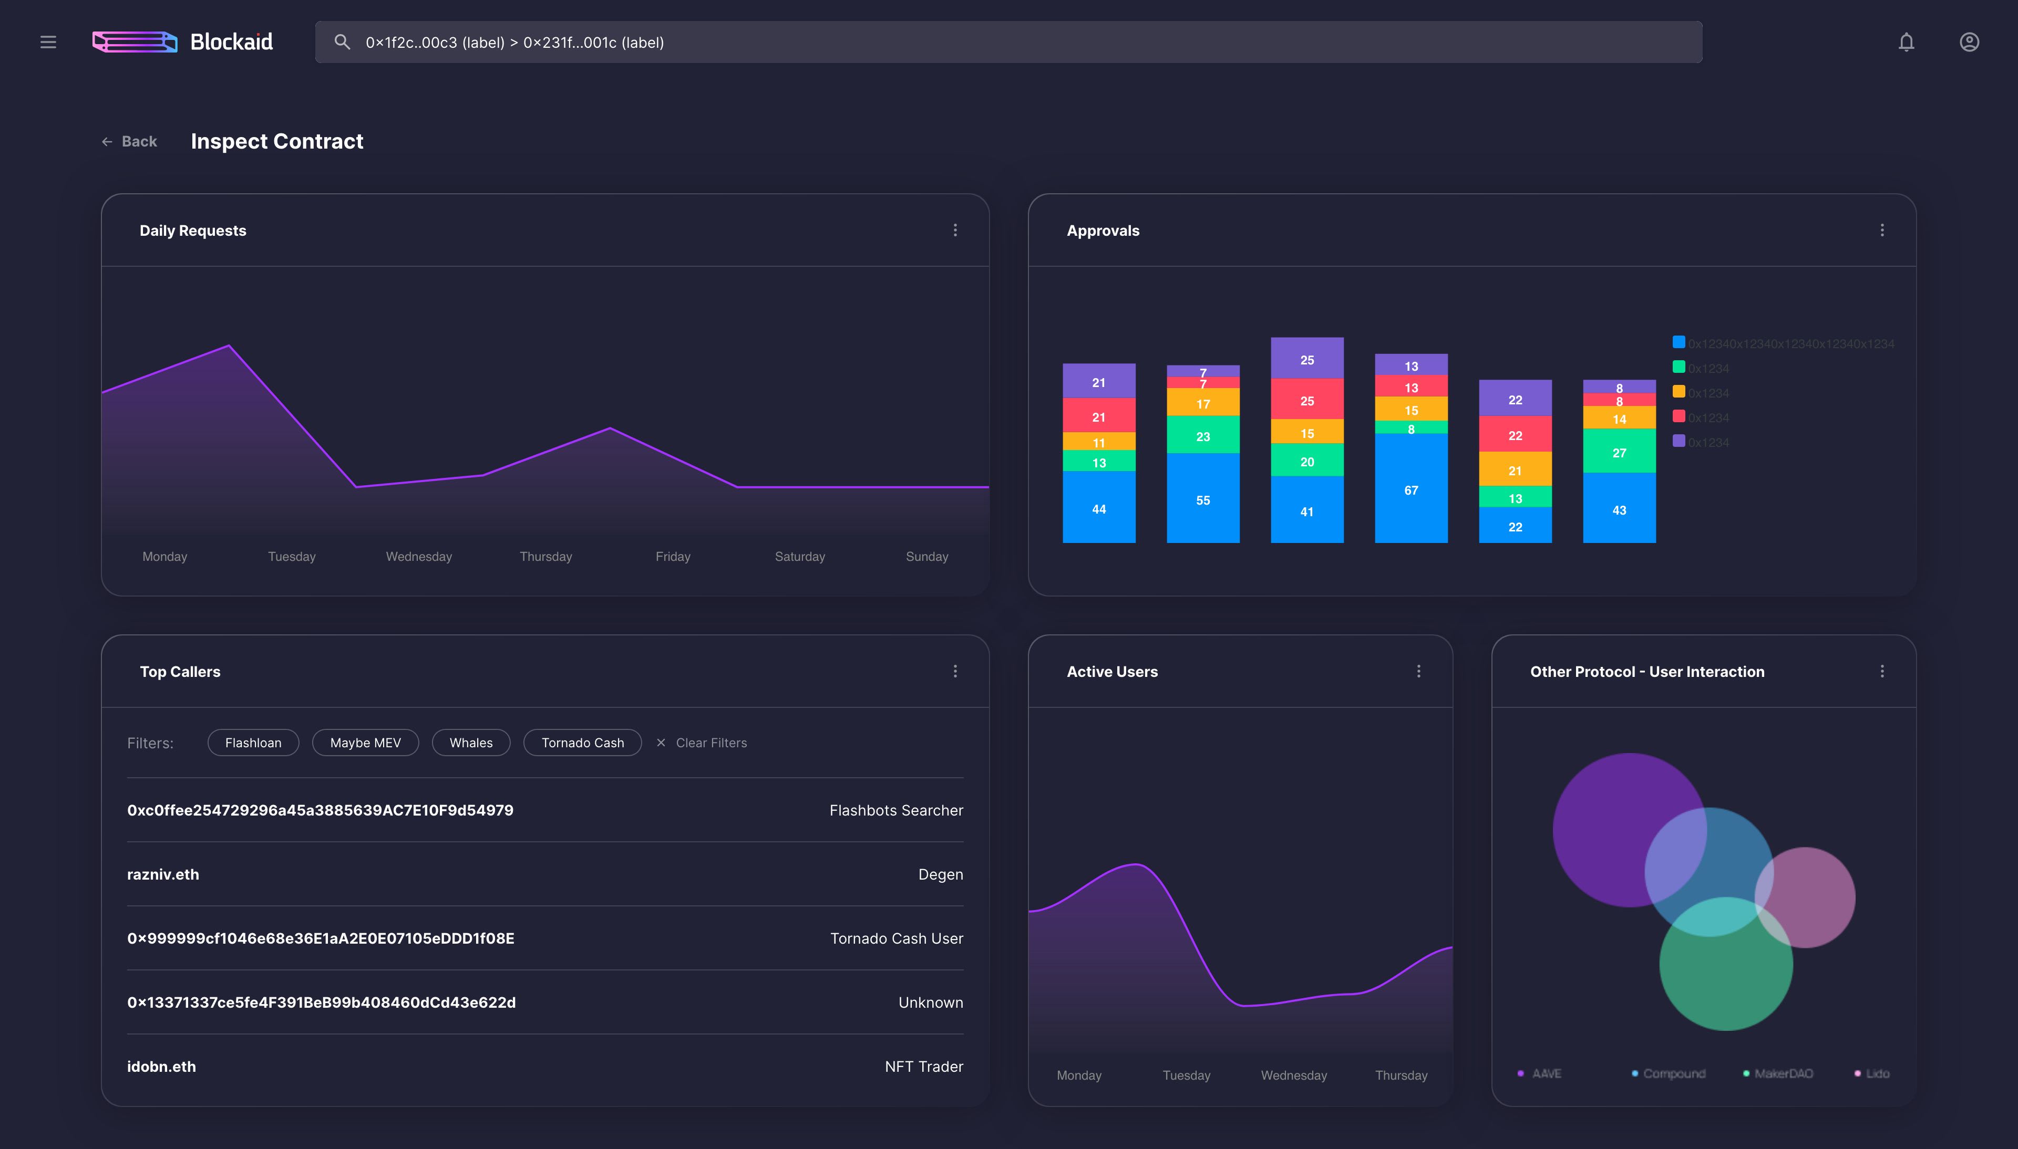2018x1149 pixels.
Task: Open the notifications bell
Action: click(1906, 42)
